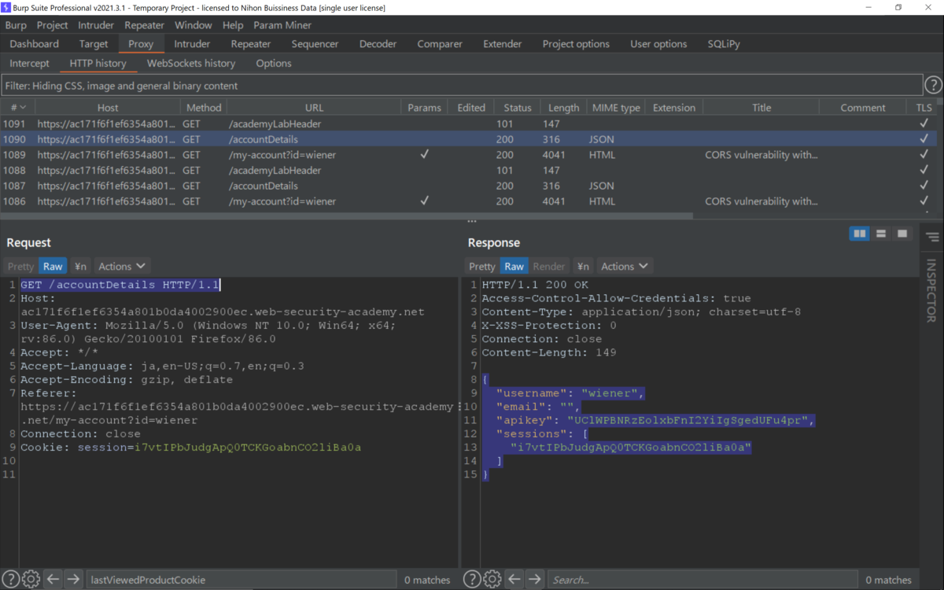This screenshot has height=590, width=944.
Task: Switch to the Decoder tab
Action: tap(378, 44)
